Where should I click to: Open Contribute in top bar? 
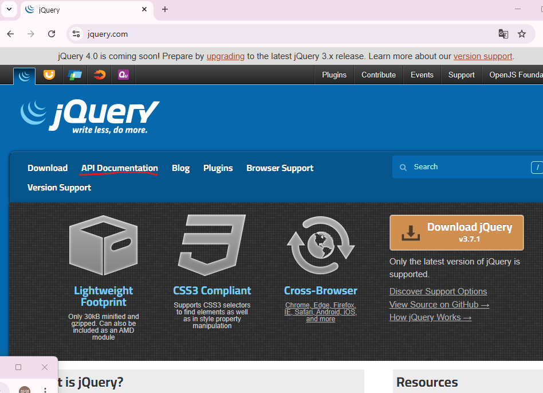[x=379, y=75]
